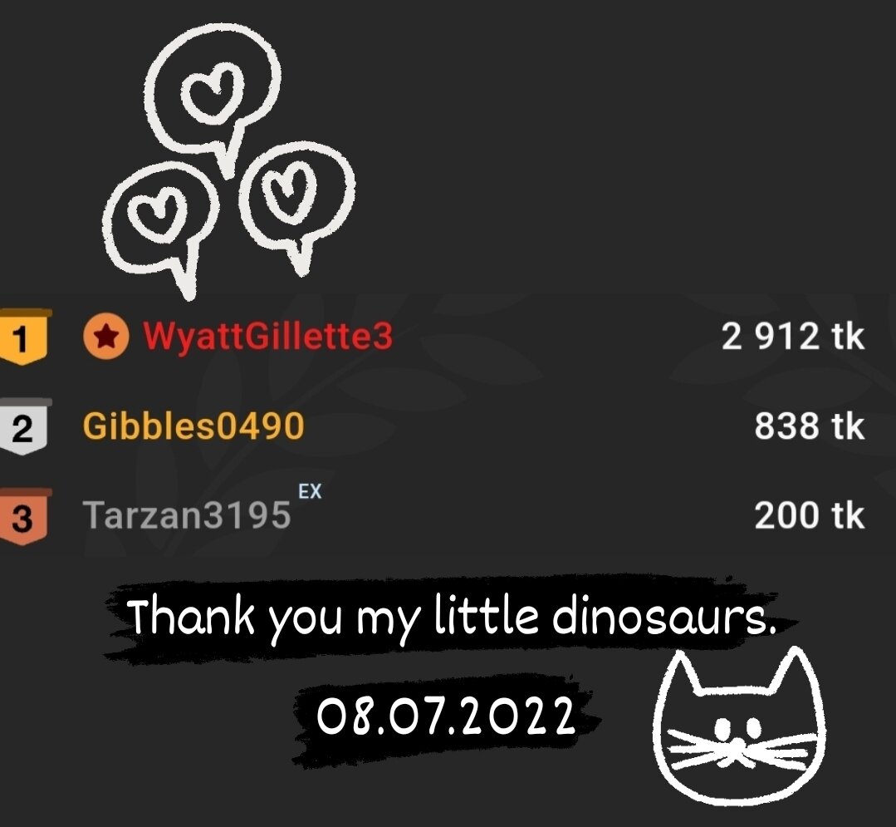Click the right heart speech bubble
The image size is (896, 827).
click(297, 203)
